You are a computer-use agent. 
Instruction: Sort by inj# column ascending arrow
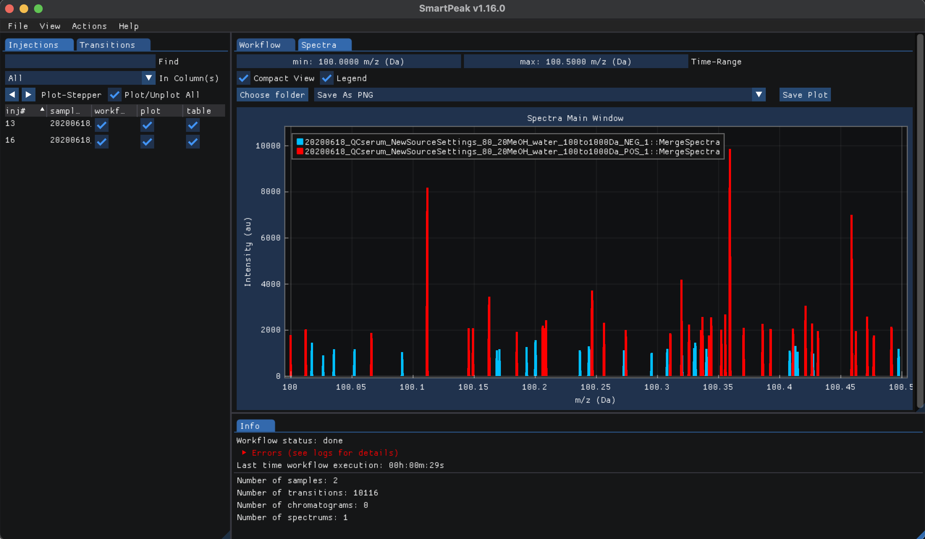pyautogui.click(x=42, y=109)
